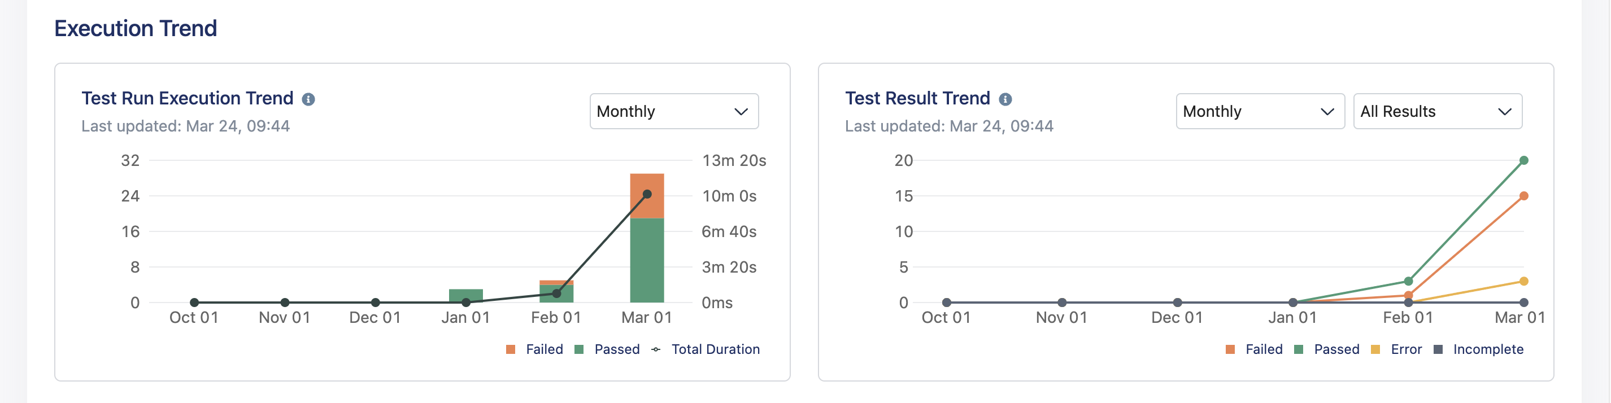
Task: Click the Test Run Execution Trend title link
Action: [187, 98]
